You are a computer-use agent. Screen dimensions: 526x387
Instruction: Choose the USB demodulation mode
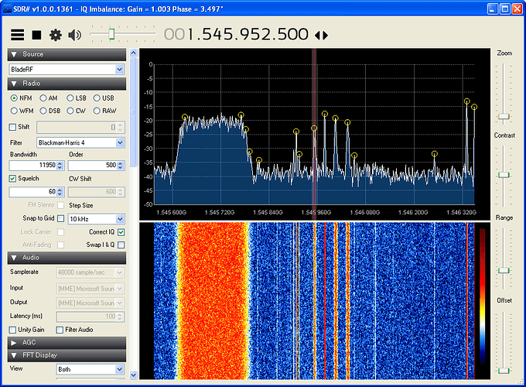(x=97, y=98)
